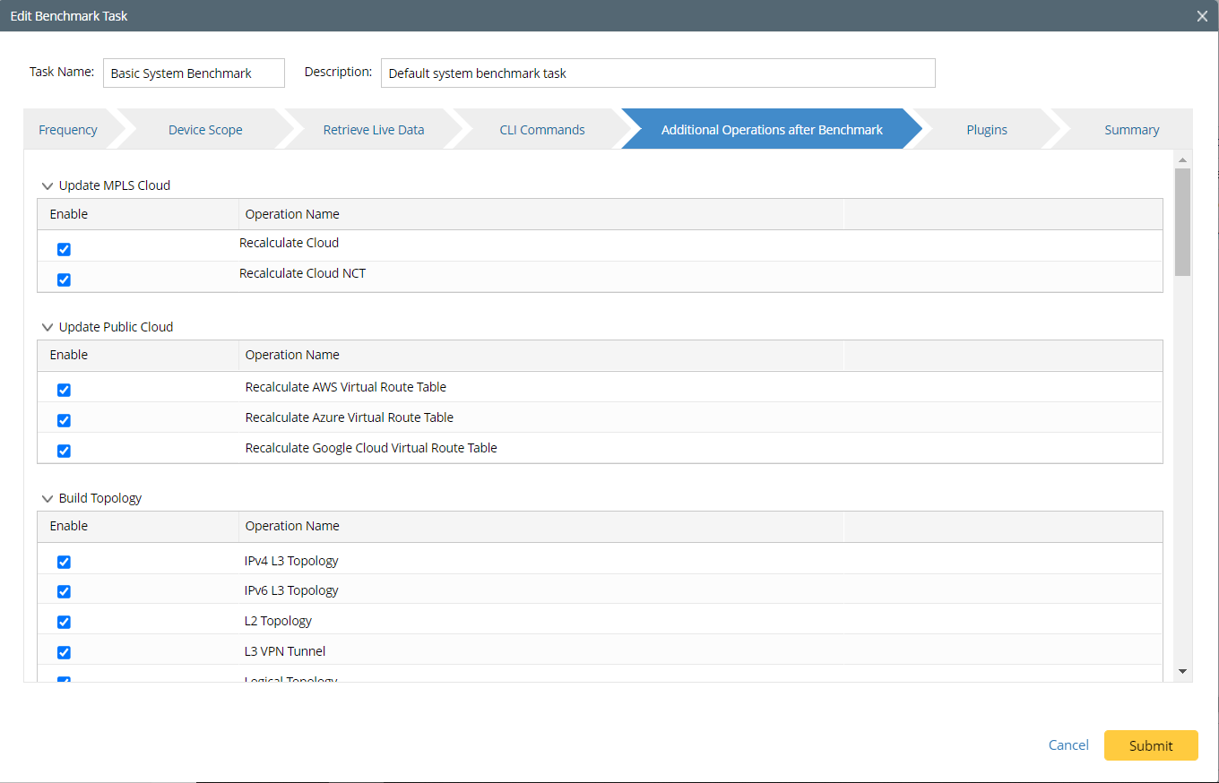Viewport: 1219px width, 783px height.
Task: Open the Summary tab
Action: [1131, 129]
